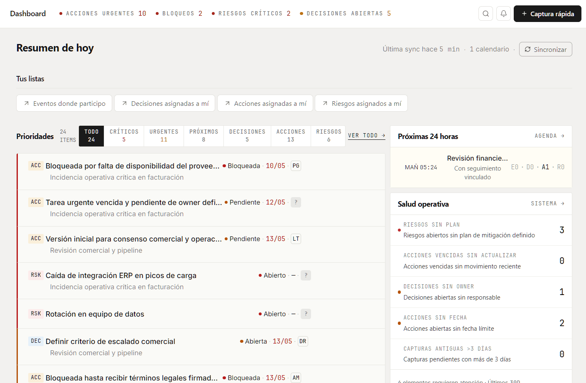The image size is (586, 383).
Task: Open Eventos donde participo list
Action: (x=64, y=103)
